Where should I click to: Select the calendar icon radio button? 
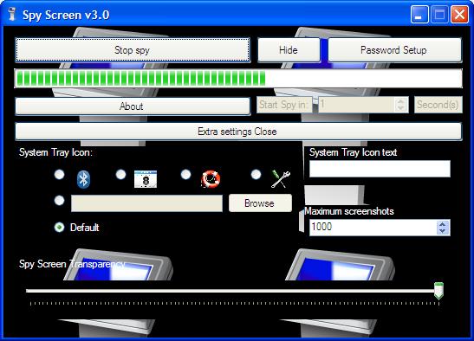coord(121,174)
